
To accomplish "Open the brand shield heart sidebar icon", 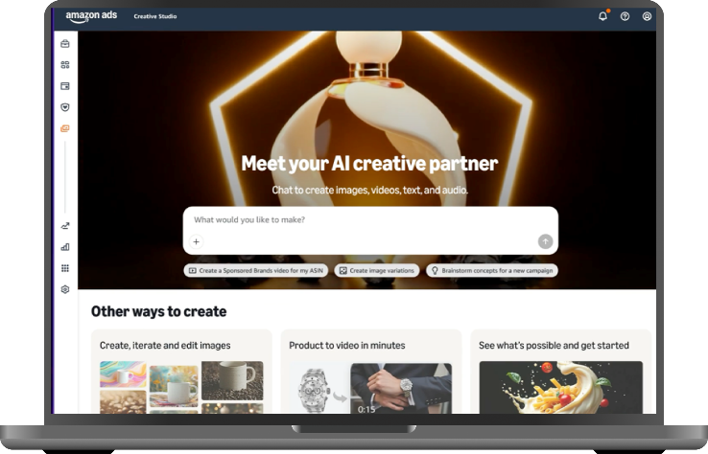I will (x=65, y=107).
